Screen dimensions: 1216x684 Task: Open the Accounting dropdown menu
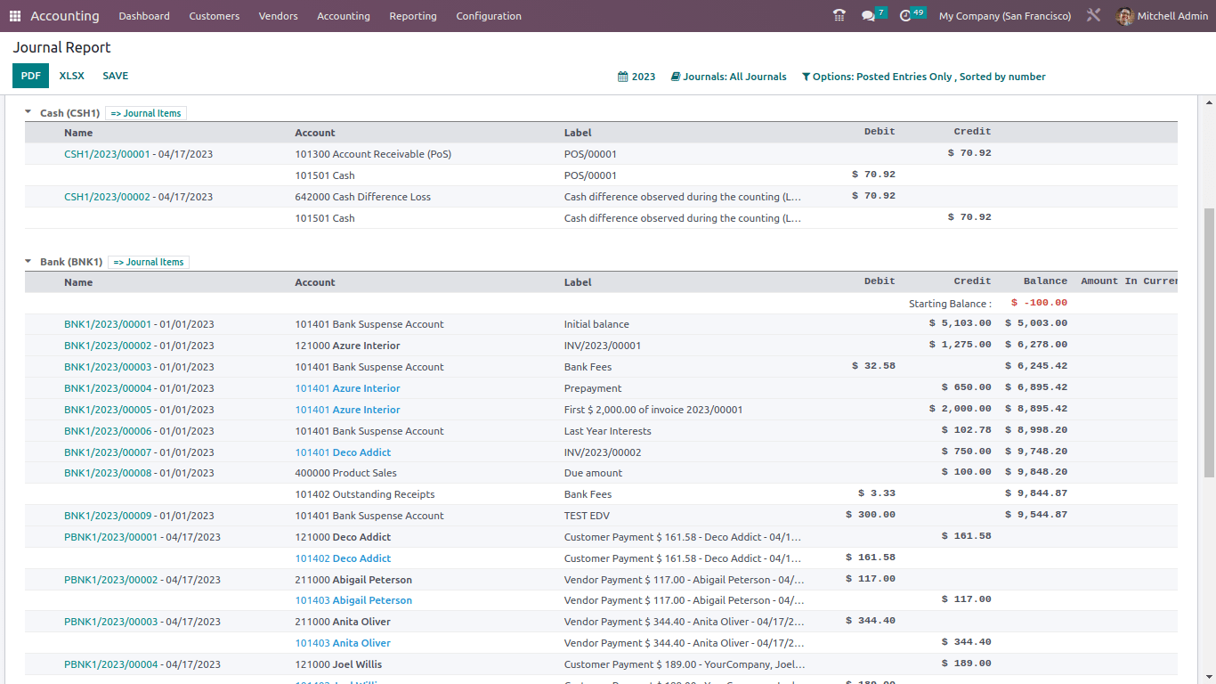click(344, 16)
